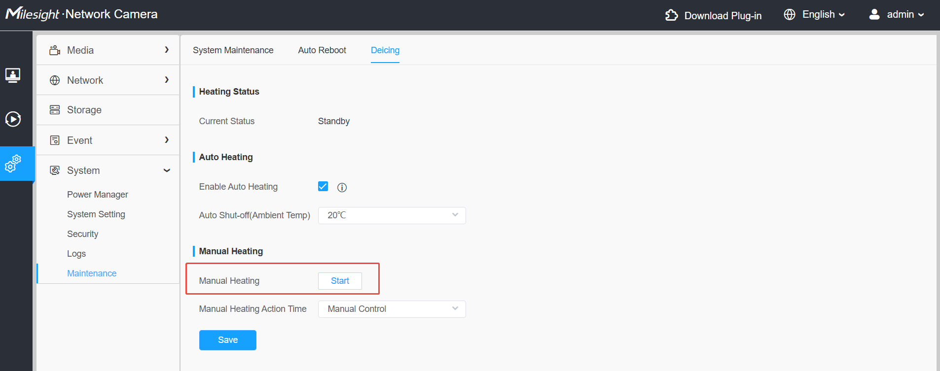Click the admin user avatar icon
Image resolution: width=940 pixels, height=371 pixels.
point(874,14)
